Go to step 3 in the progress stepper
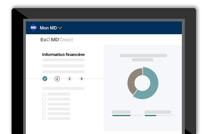 (x=69, y=79)
